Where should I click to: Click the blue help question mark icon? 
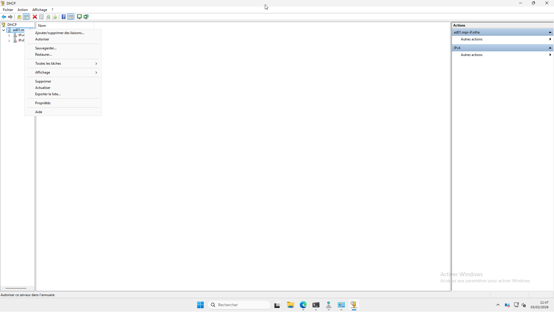(x=63, y=17)
